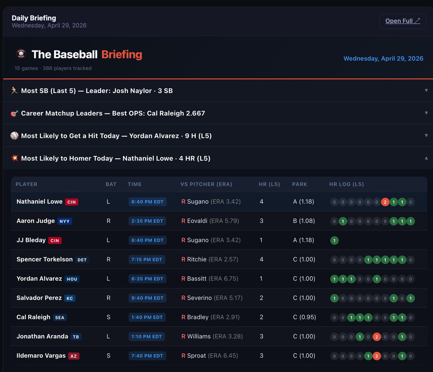Image resolution: width=433 pixels, height=372 pixels.
Task: Expand Career Matchup Leaders section arrow
Action: click(x=426, y=113)
